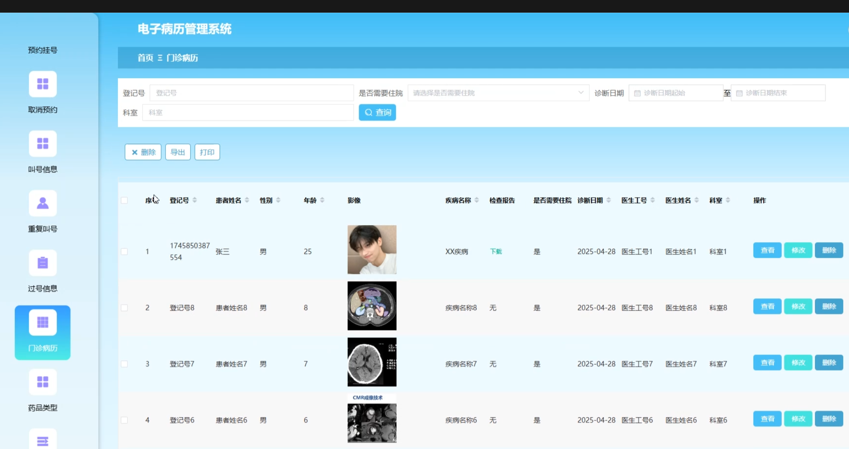Open the 叫号信息 sidebar icon
The image size is (849, 449).
tap(43, 144)
